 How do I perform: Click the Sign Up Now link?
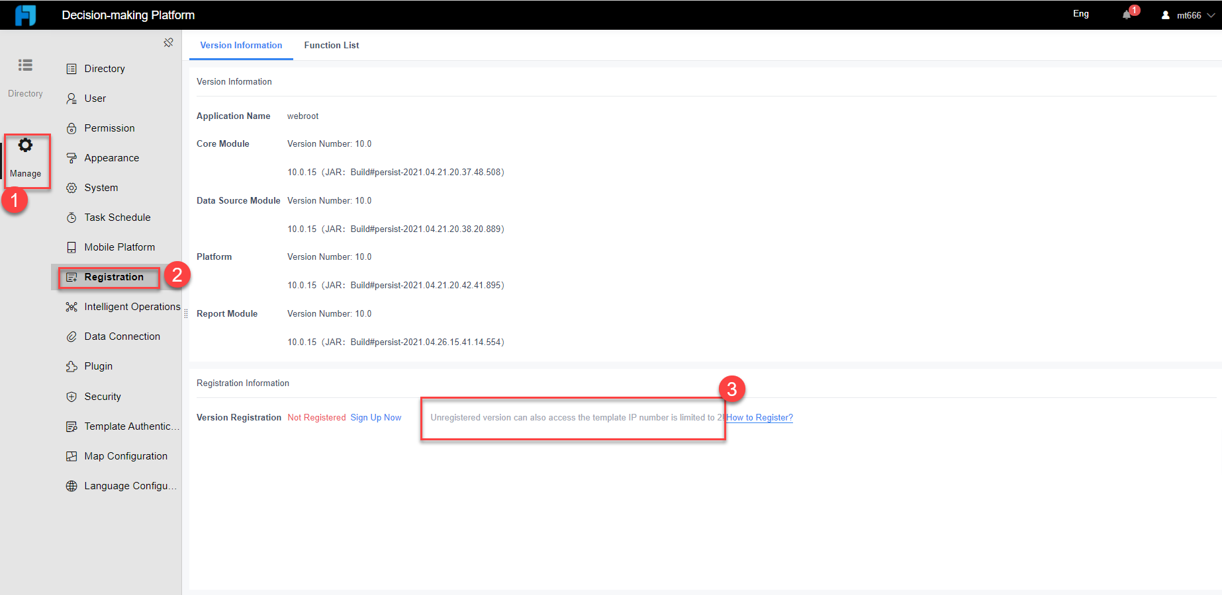(x=375, y=417)
